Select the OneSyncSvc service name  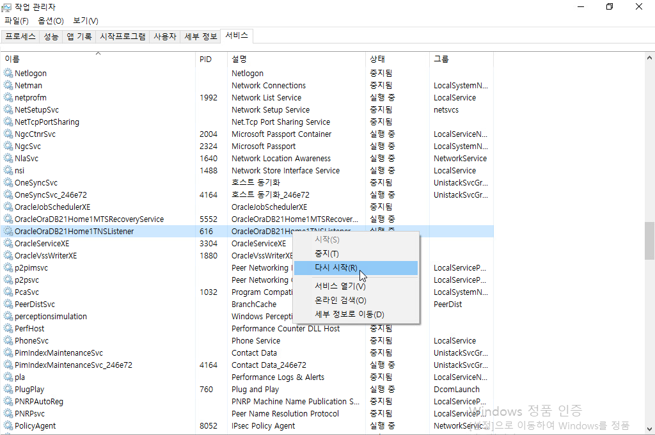(36, 182)
